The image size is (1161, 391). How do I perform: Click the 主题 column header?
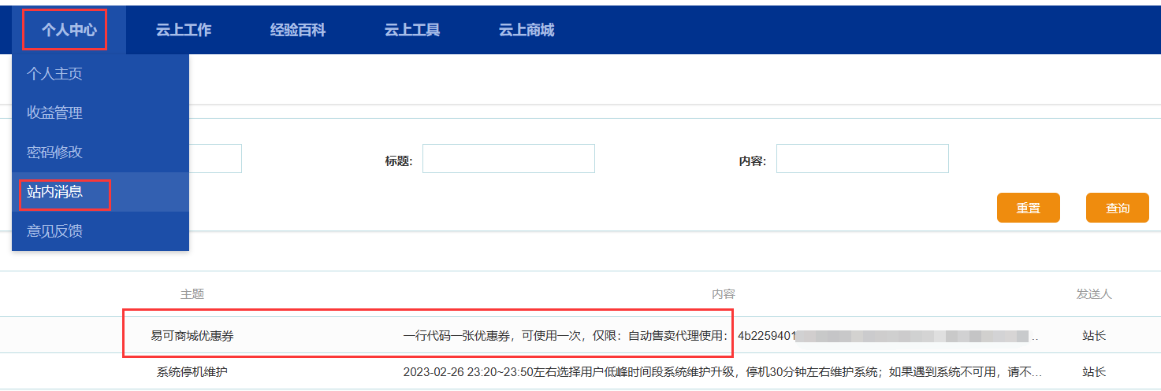pos(192,294)
